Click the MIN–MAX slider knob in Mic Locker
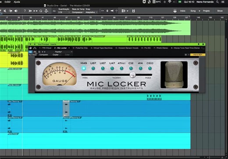 (x=132, y=75)
